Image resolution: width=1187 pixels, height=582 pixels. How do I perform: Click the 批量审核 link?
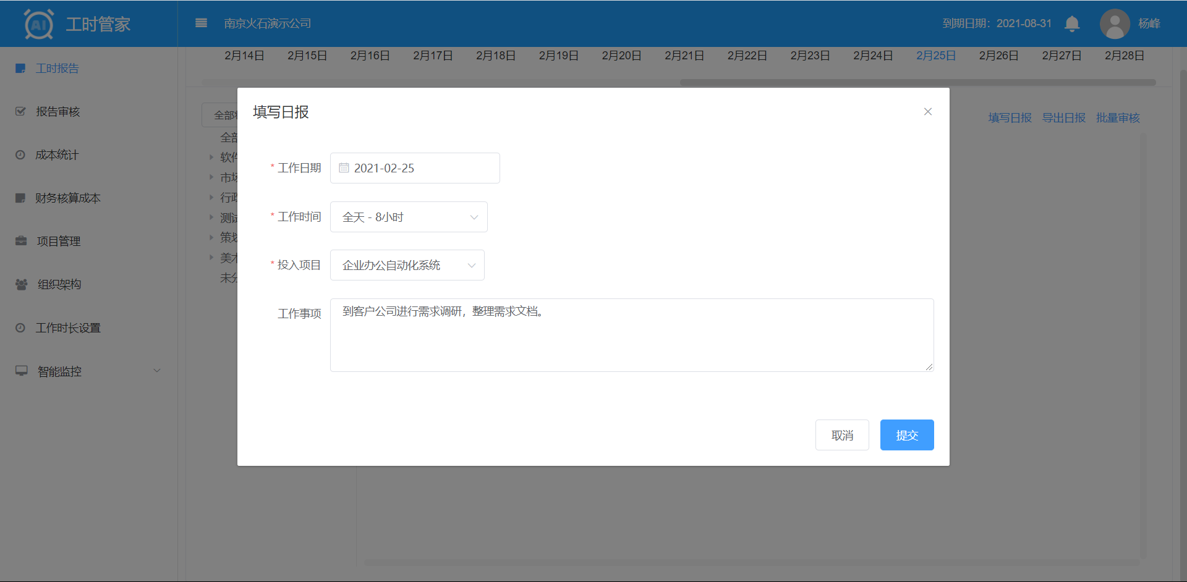(x=1117, y=118)
